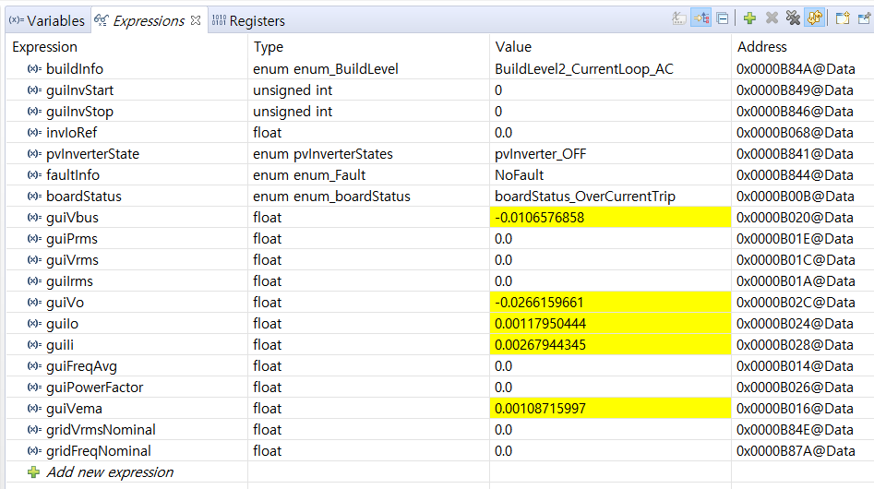Select the boardStatus expression entry
874x489 pixels.
coord(83,197)
